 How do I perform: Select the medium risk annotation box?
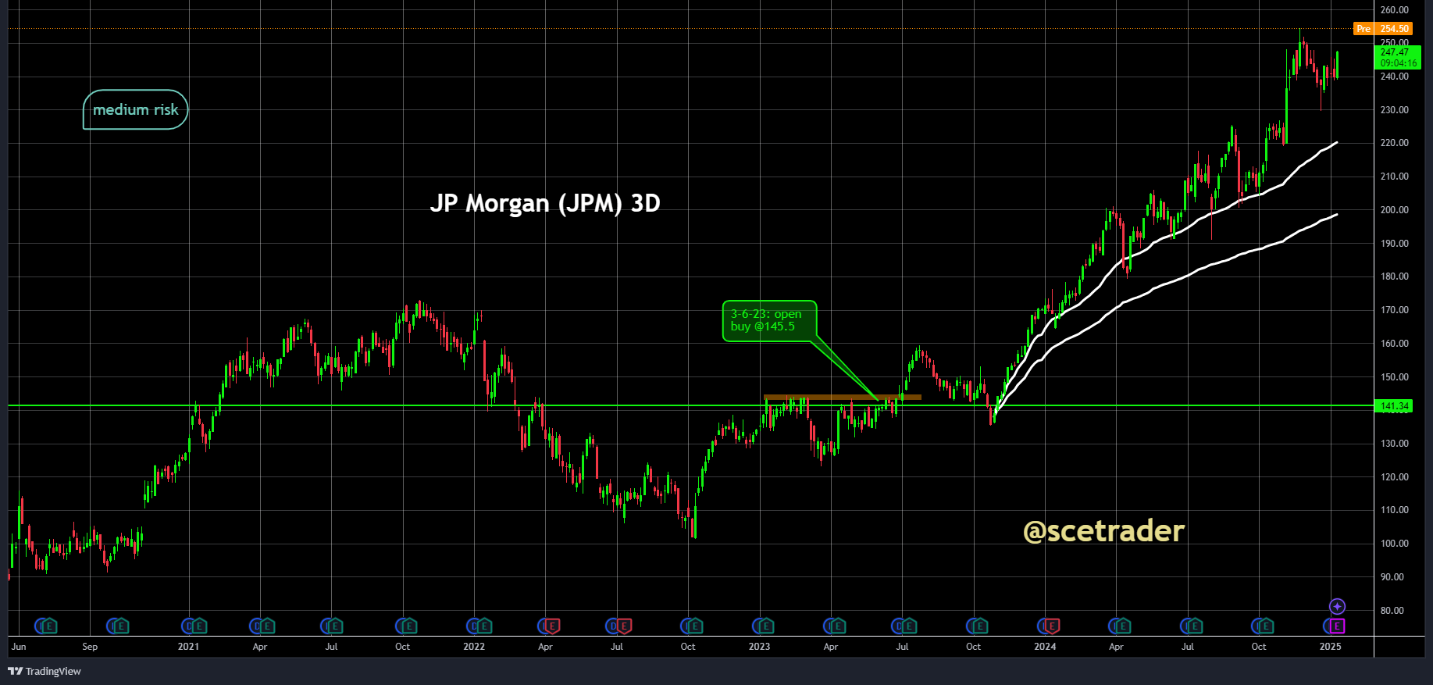click(136, 109)
